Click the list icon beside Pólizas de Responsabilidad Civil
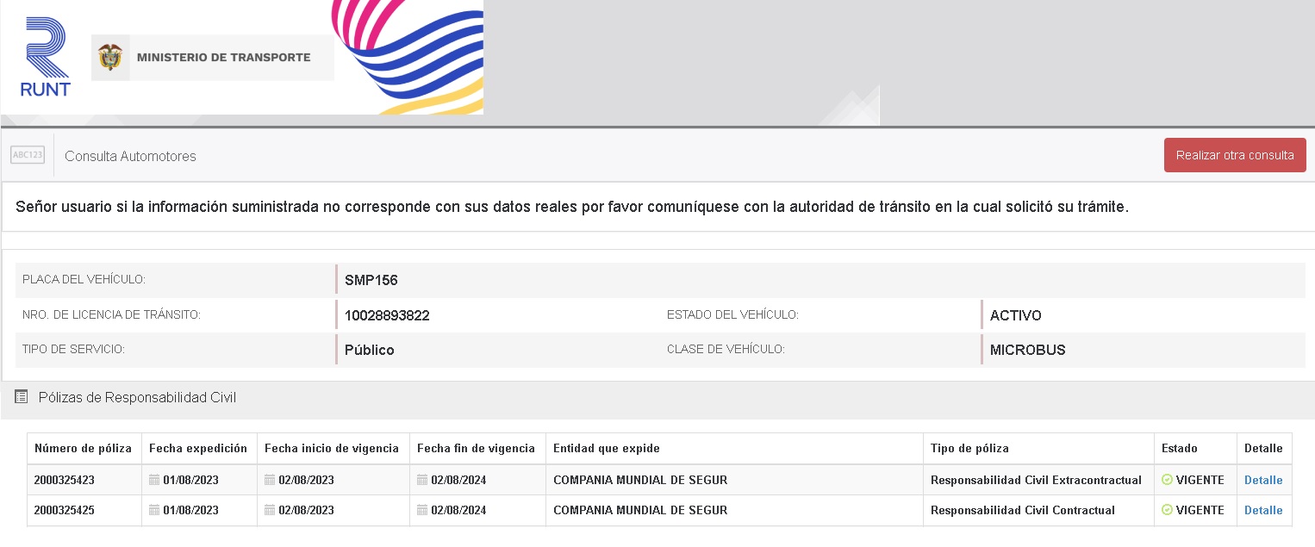 click(22, 397)
